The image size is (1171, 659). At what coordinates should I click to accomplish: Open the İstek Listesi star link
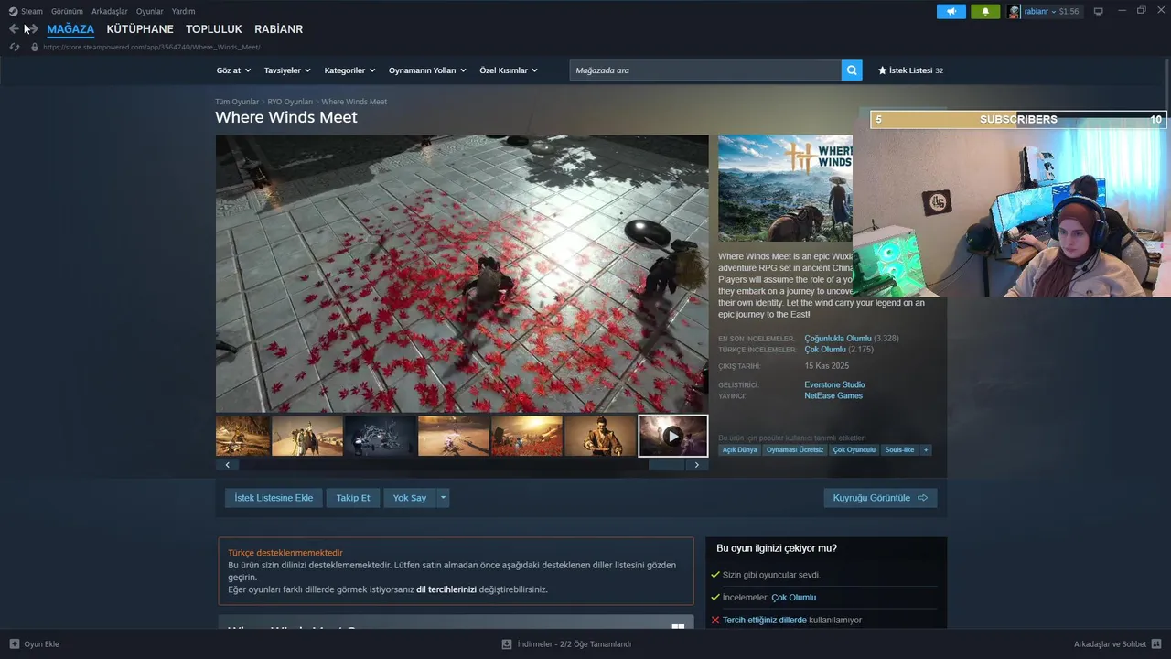point(910,70)
